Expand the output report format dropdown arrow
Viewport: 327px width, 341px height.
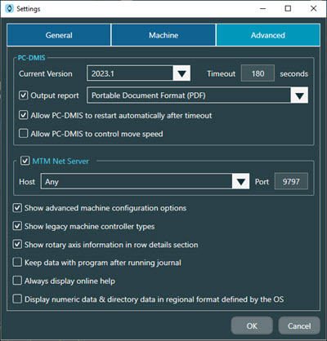(x=299, y=95)
